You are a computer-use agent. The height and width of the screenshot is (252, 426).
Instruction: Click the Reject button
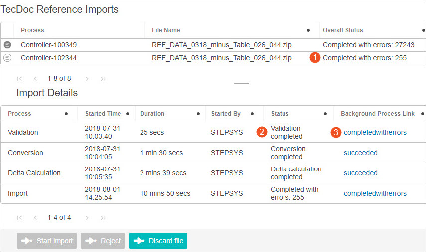(x=103, y=241)
